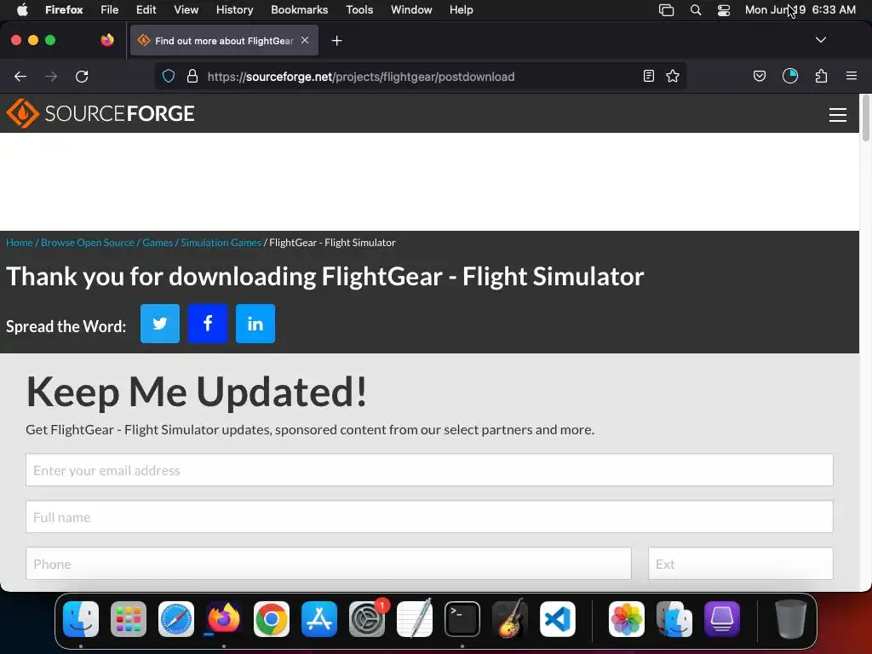Share on LinkedIn via the in icon
The image size is (872, 654).
click(x=255, y=323)
